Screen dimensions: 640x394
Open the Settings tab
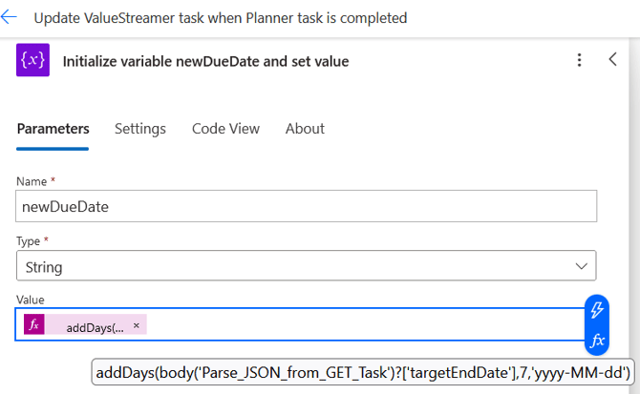pyautogui.click(x=140, y=129)
